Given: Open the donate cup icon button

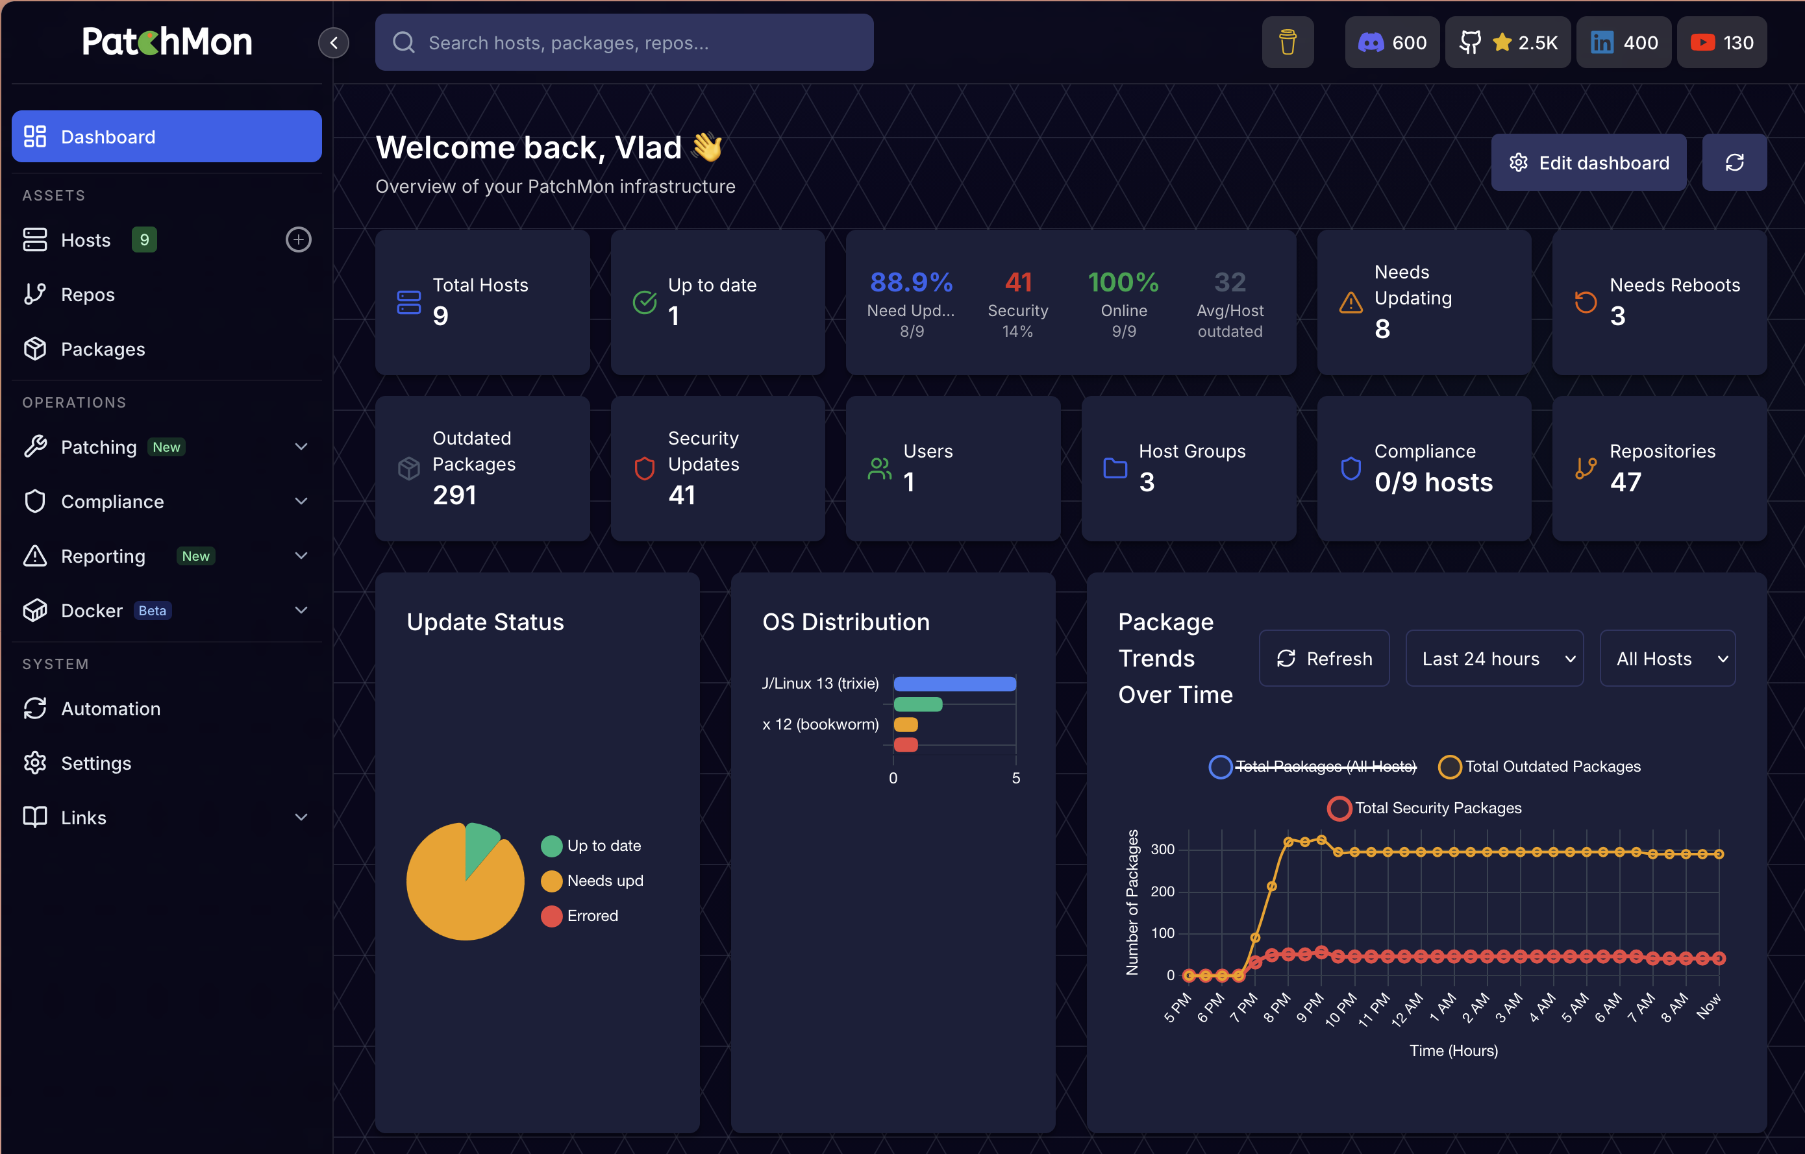Looking at the screenshot, I should tap(1287, 42).
